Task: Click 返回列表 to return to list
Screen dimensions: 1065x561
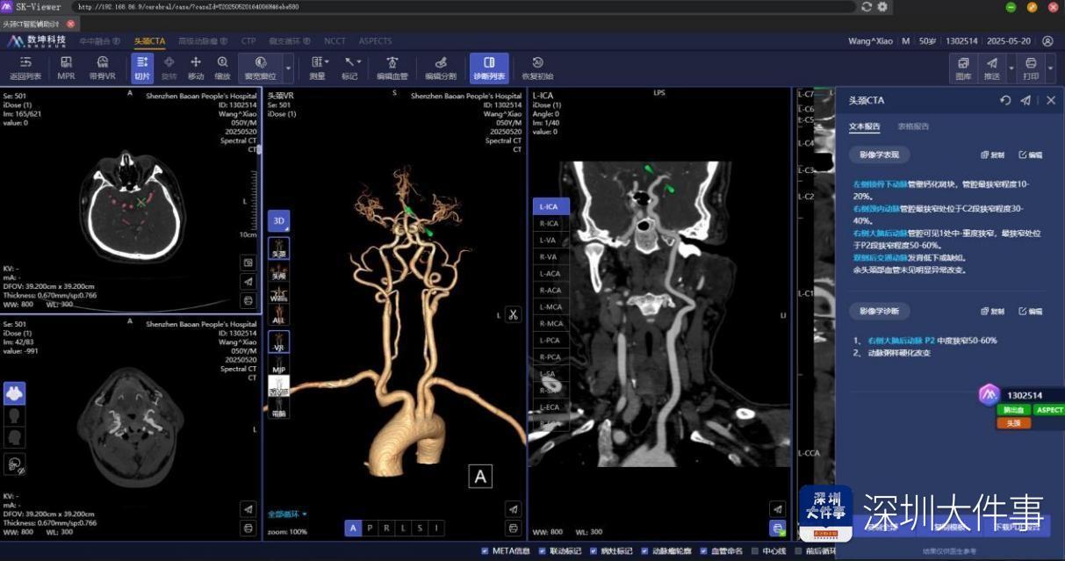Action: [25, 68]
